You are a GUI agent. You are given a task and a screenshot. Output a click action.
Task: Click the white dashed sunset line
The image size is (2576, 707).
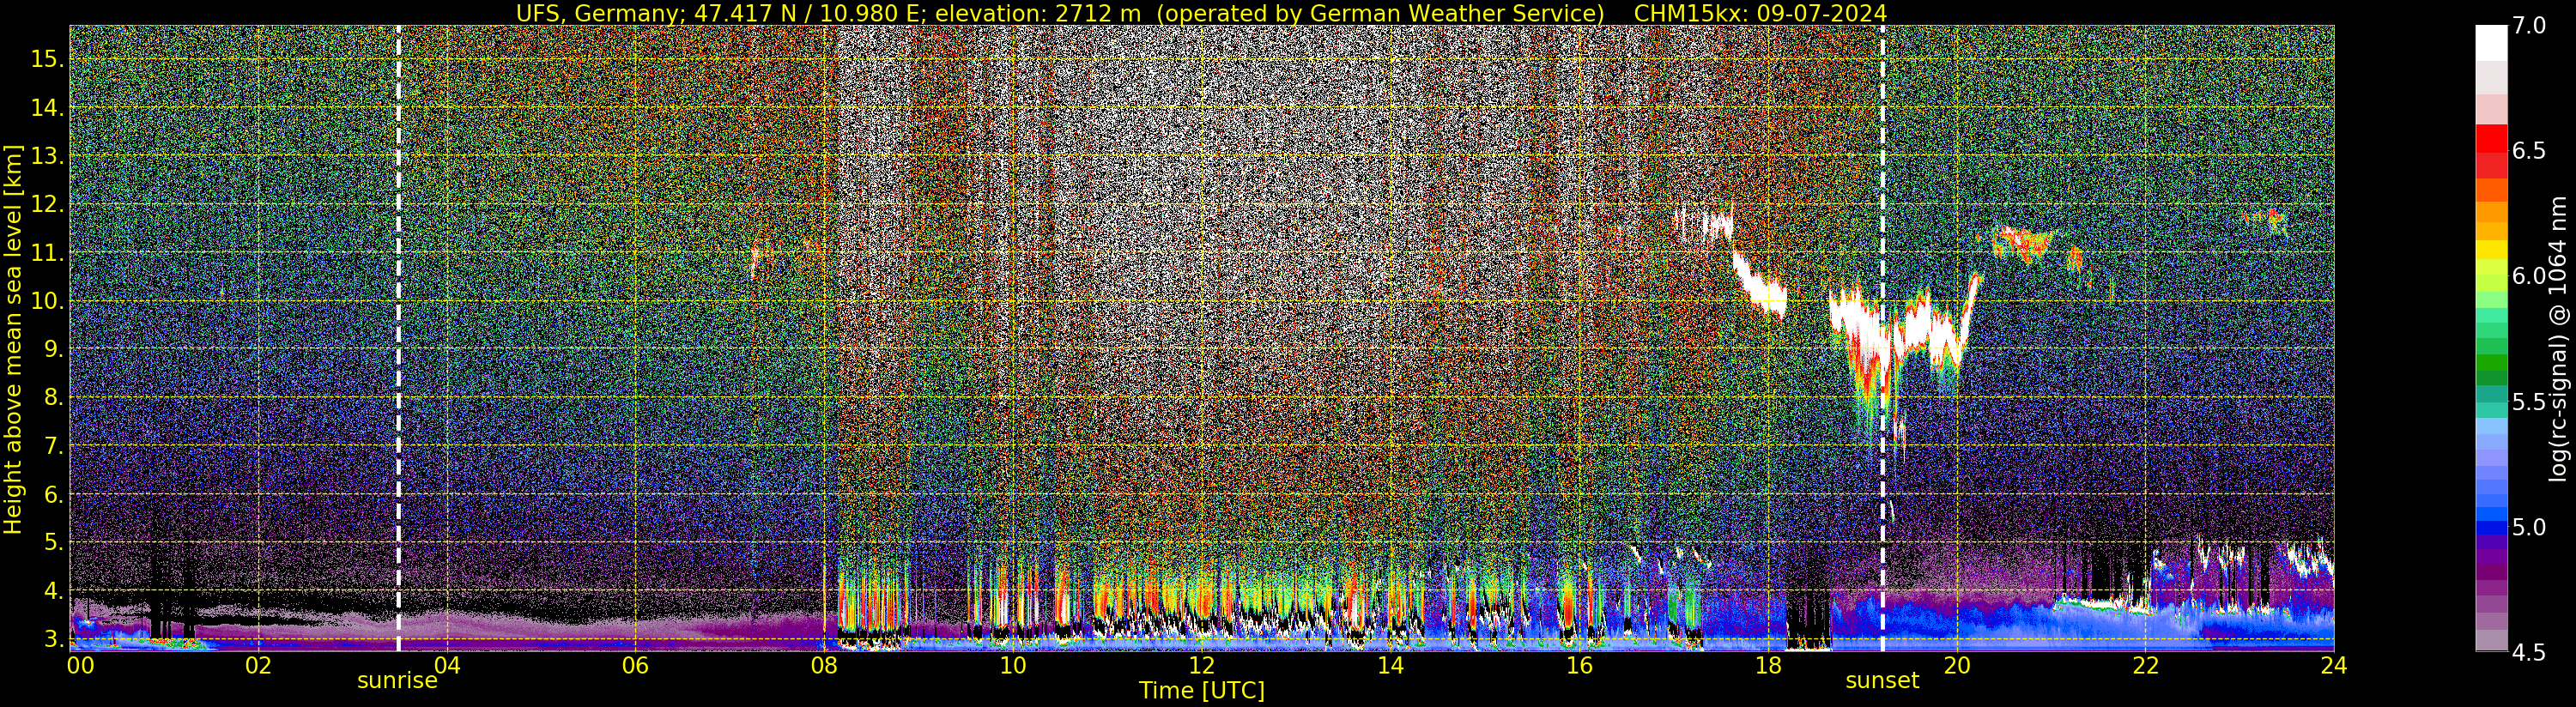coord(1882,338)
